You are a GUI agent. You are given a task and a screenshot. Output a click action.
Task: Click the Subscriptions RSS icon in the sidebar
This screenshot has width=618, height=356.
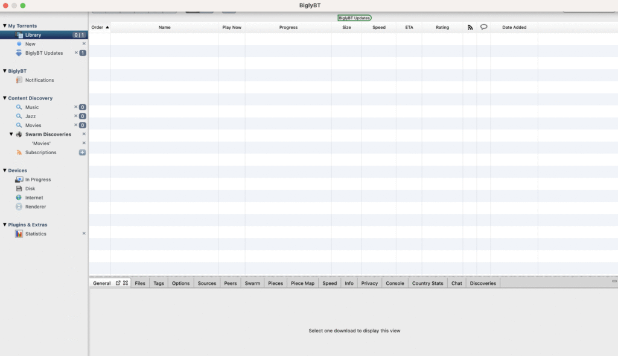tap(19, 152)
